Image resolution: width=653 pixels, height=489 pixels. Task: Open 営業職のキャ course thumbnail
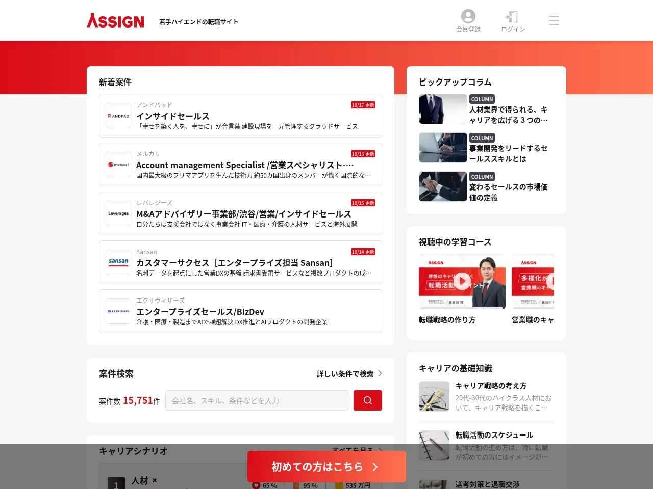point(533,281)
